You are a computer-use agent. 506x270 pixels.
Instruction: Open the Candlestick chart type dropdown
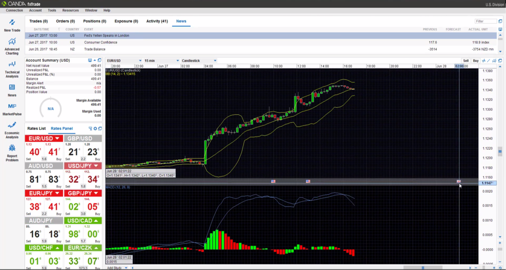pyautogui.click(x=203, y=60)
